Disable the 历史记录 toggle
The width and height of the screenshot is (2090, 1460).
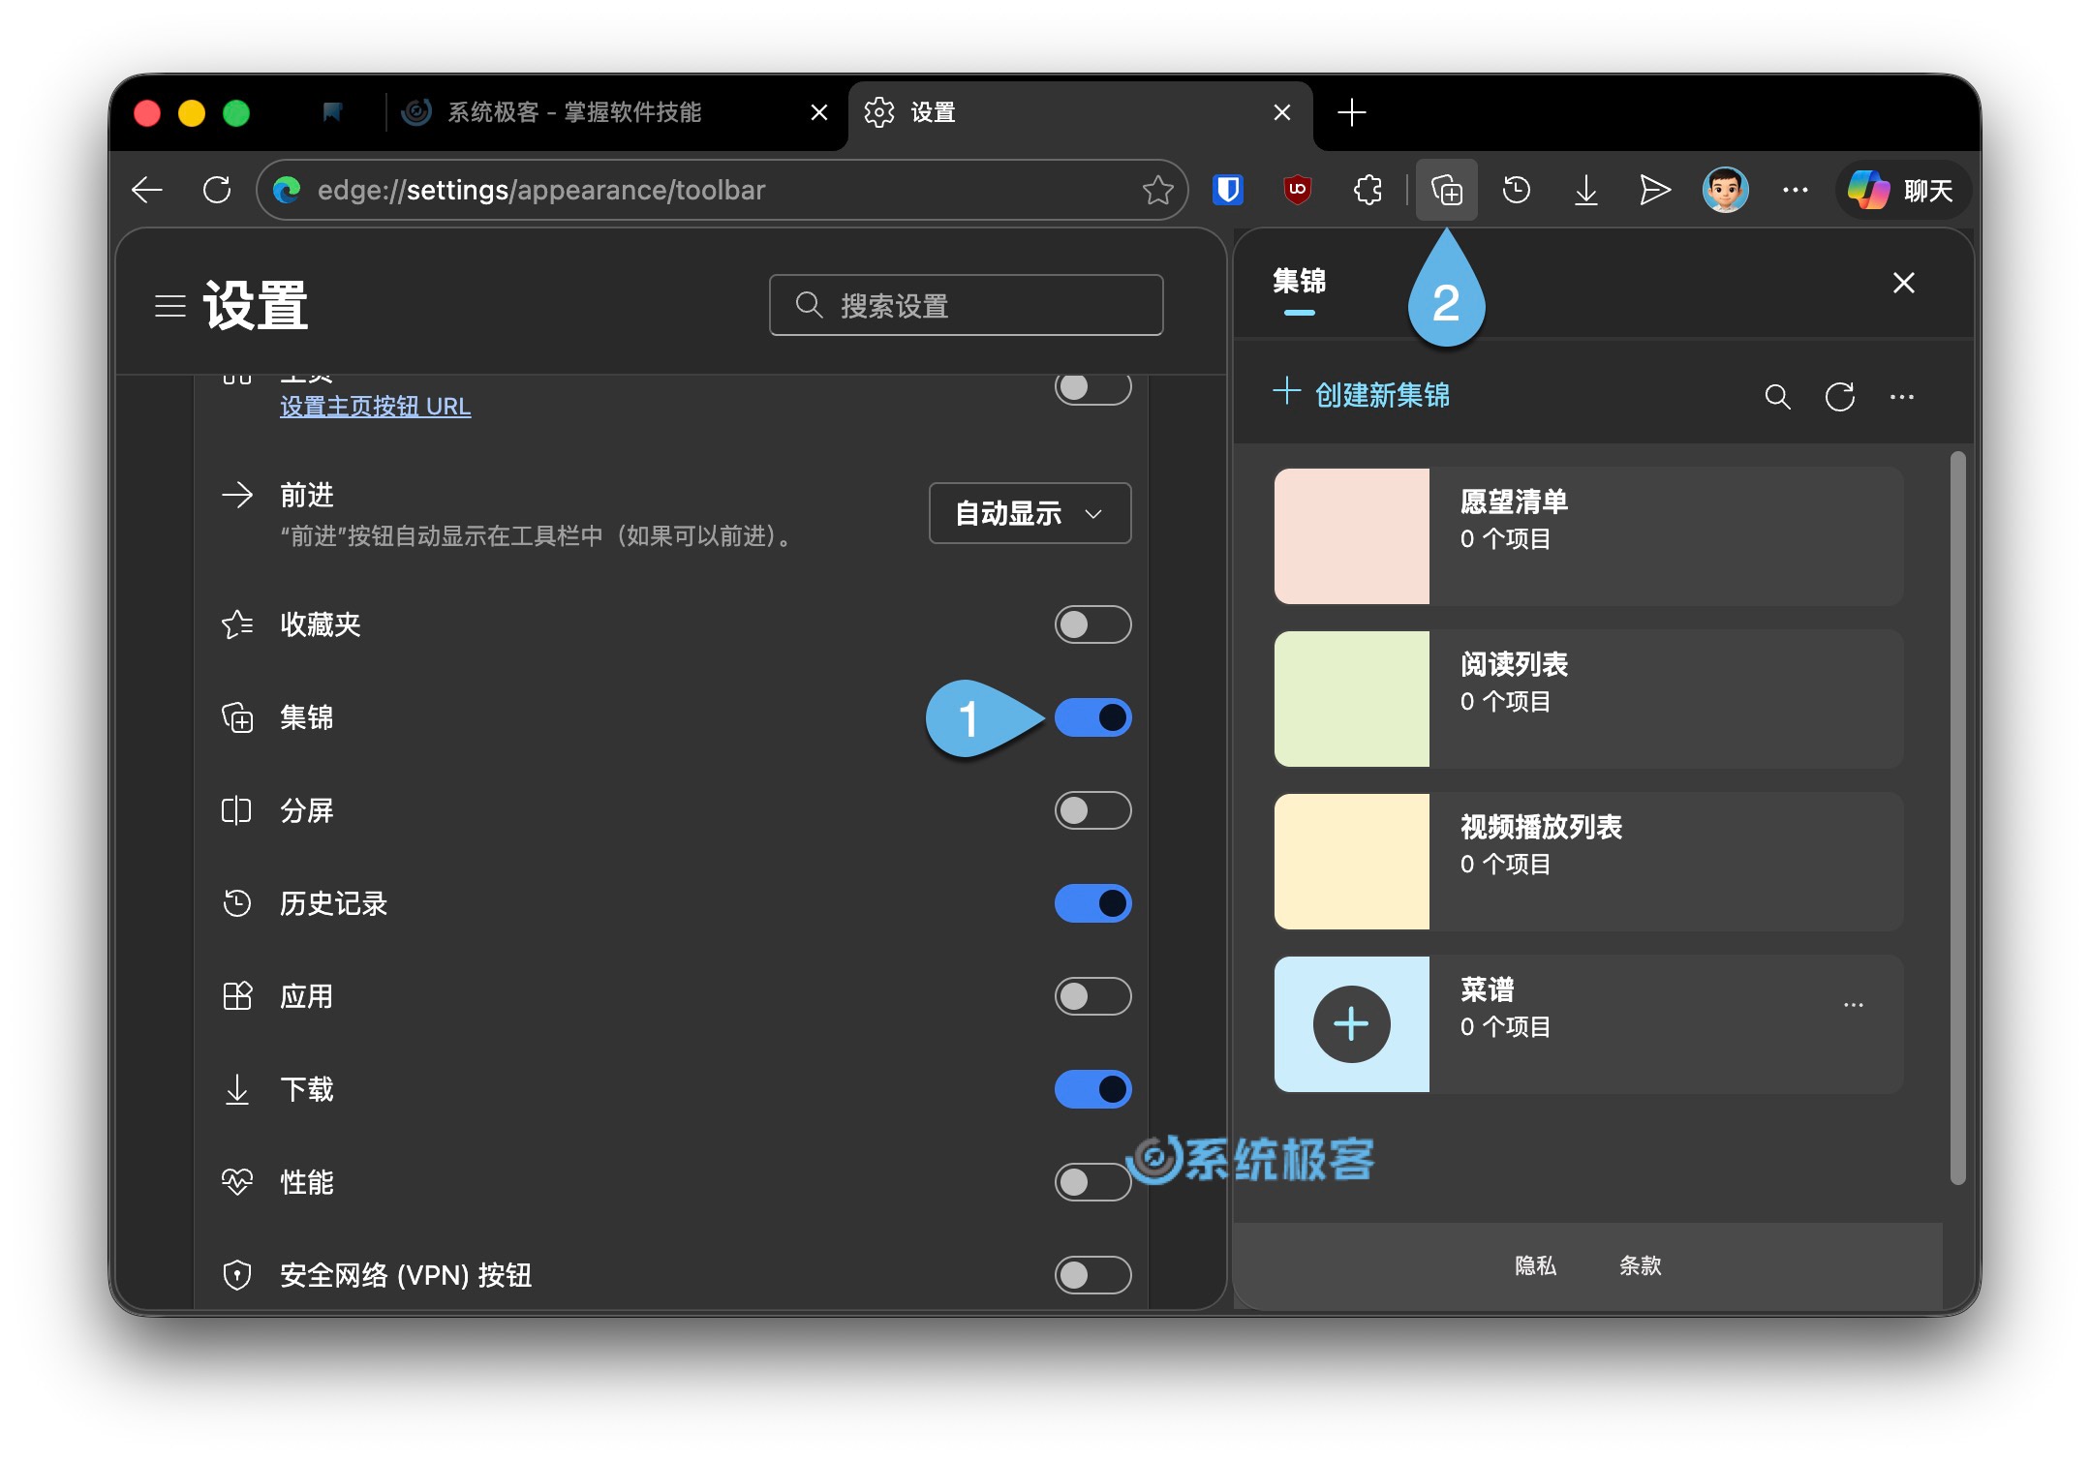coord(1092,902)
